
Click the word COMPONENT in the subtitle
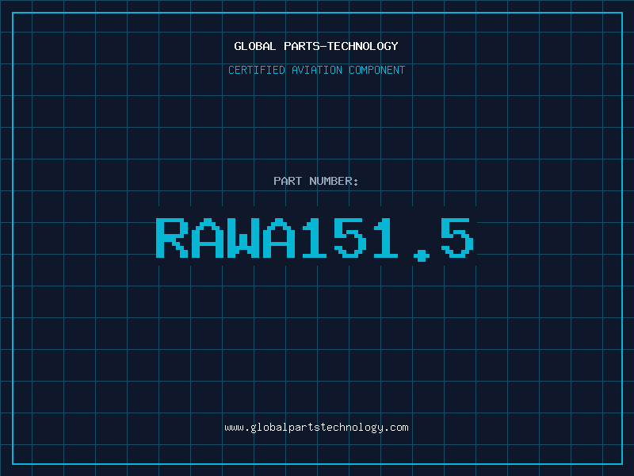[377, 70]
